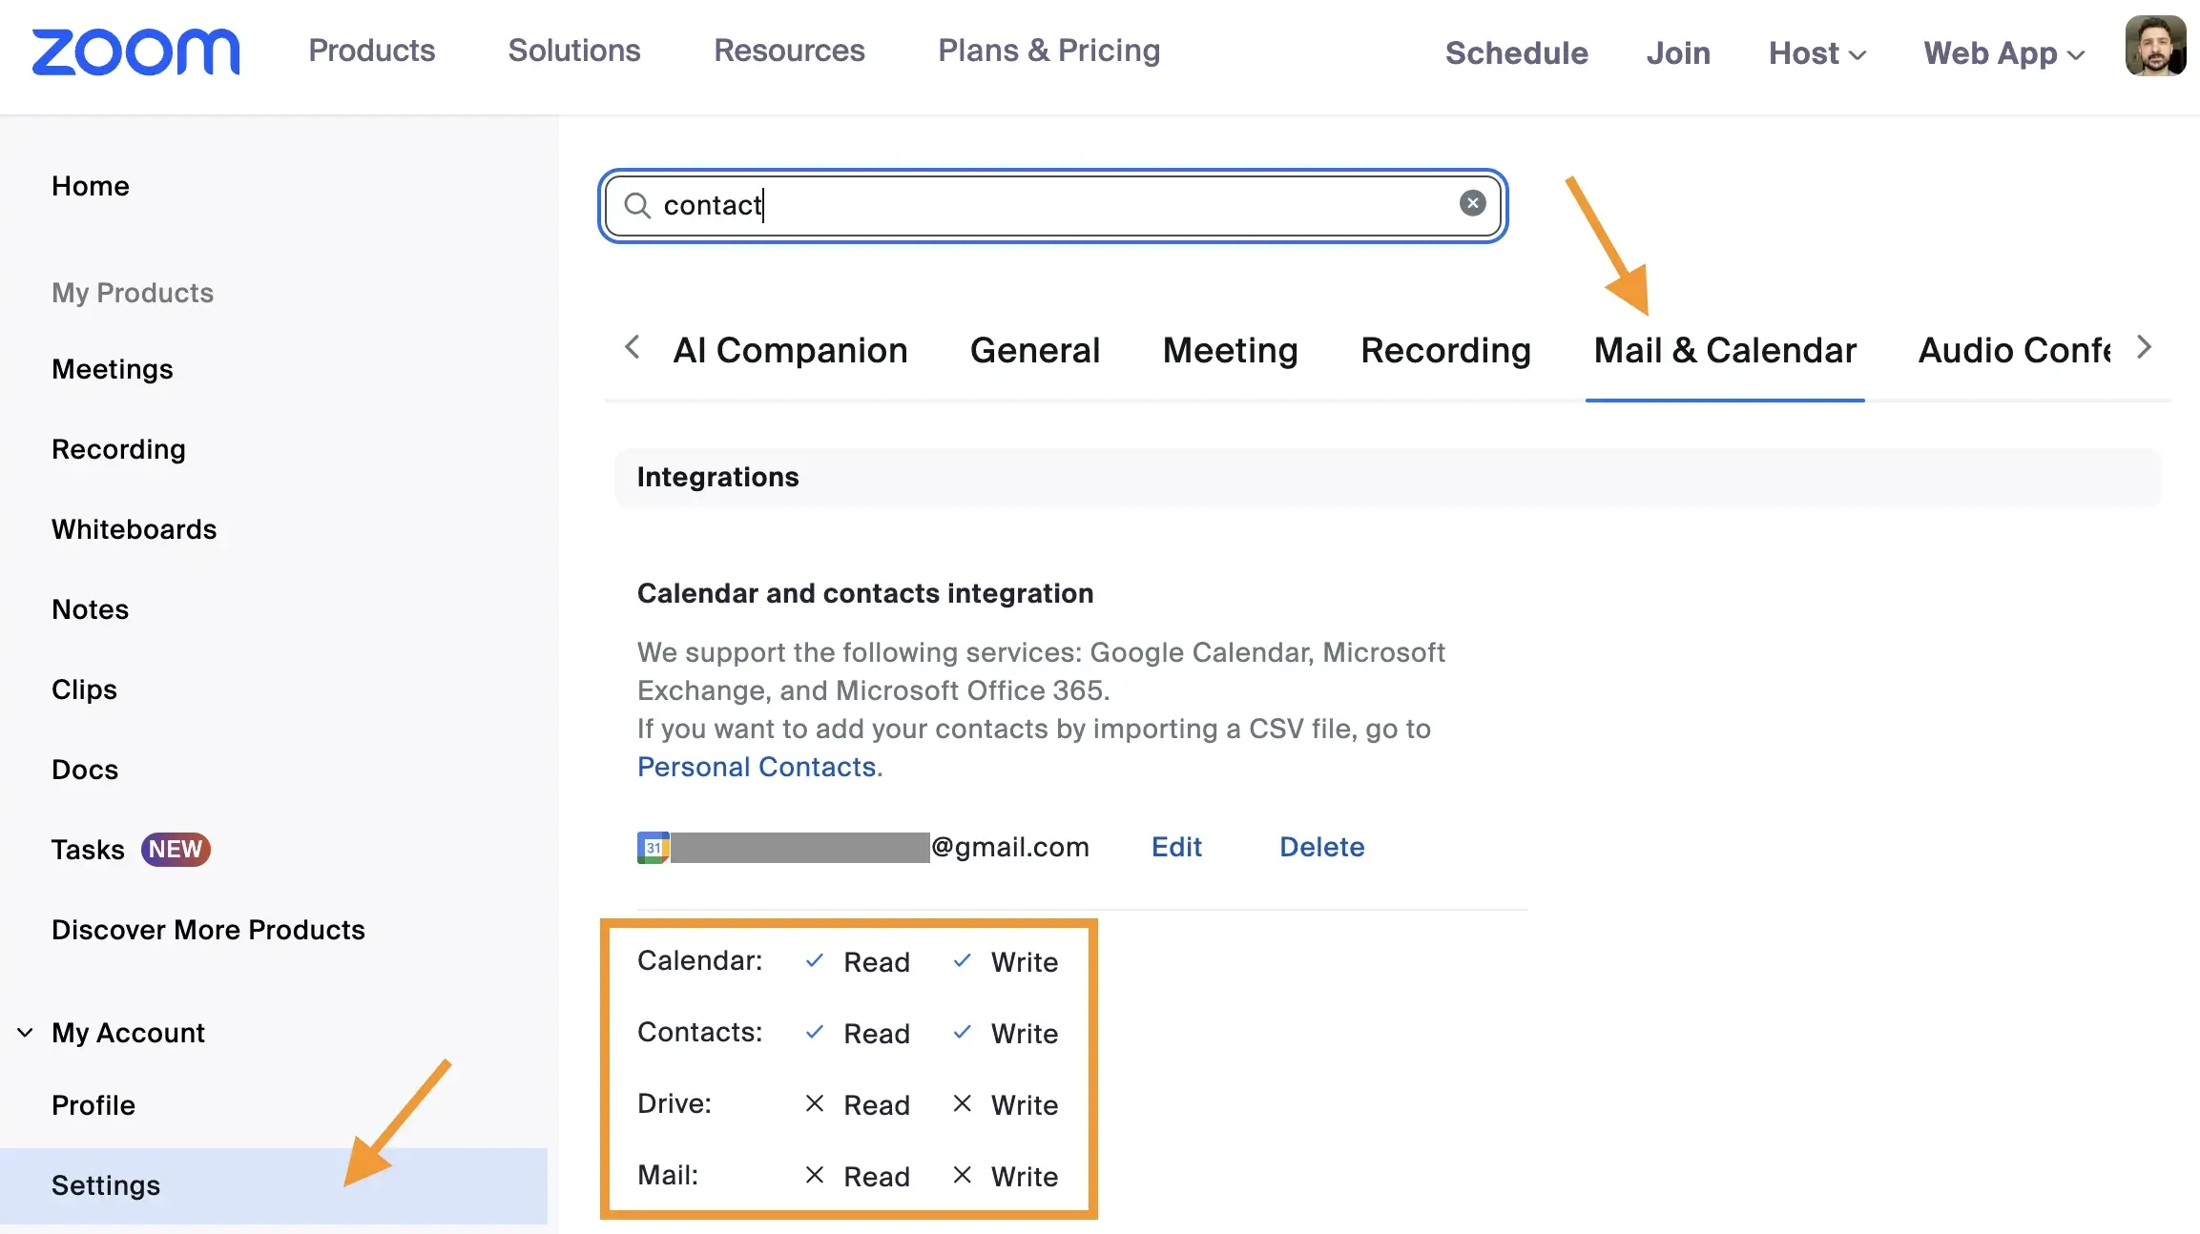Click Schedule in the top bar

tap(1516, 53)
